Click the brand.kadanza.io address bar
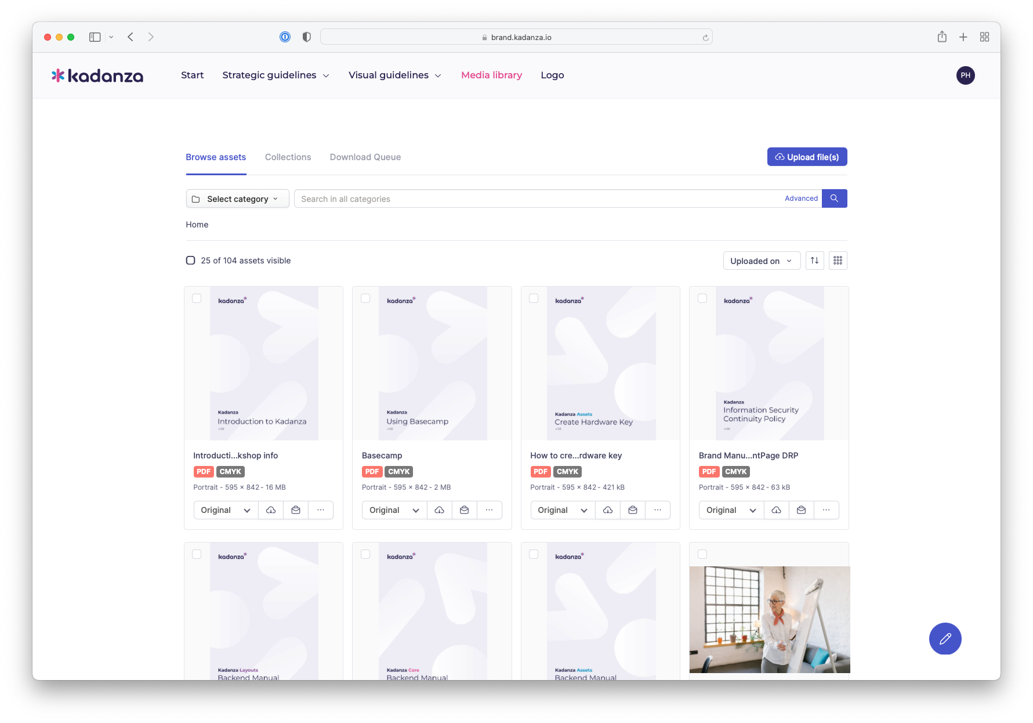The width and height of the screenshot is (1033, 723). point(516,37)
